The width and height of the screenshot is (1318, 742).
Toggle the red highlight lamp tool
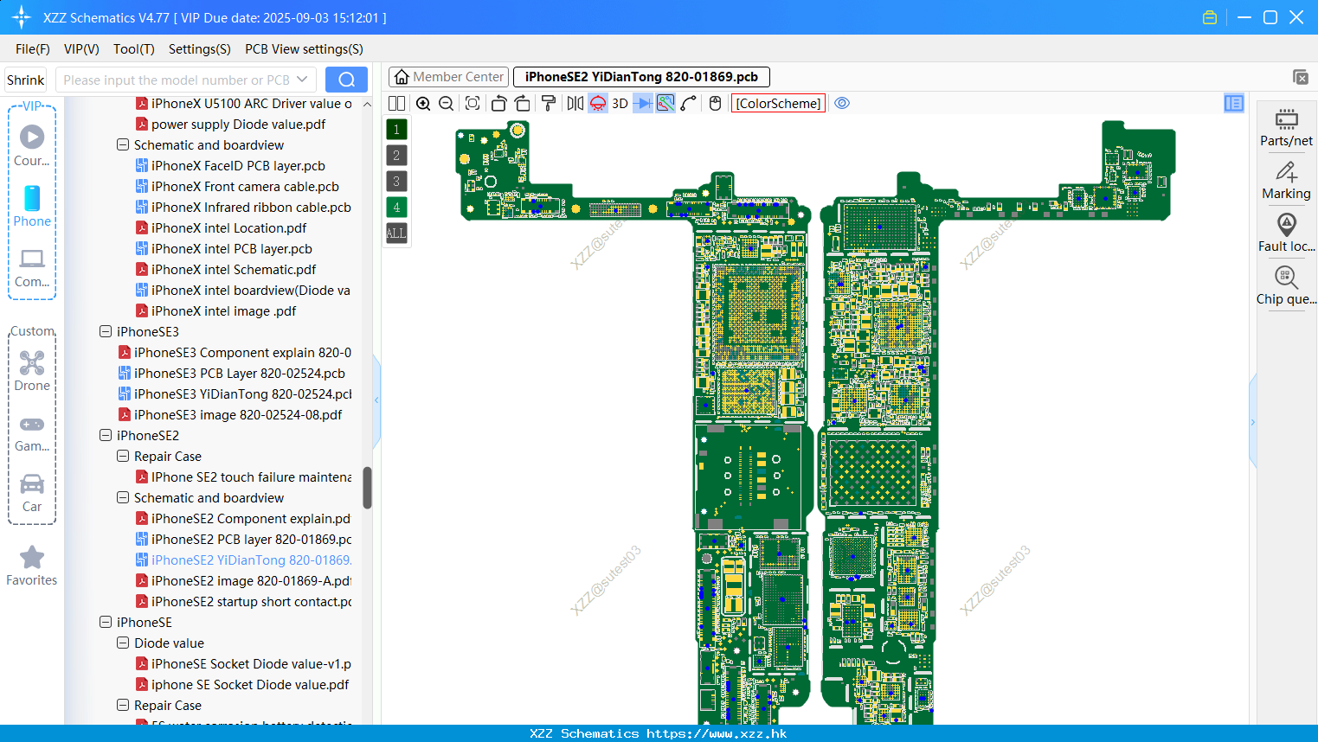pyautogui.click(x=598, y=104)
